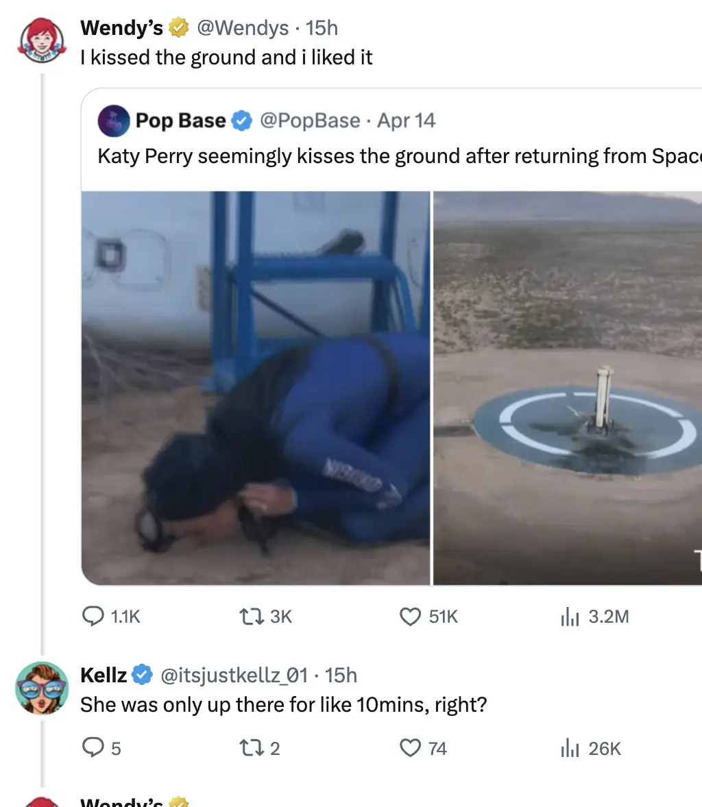Viewport: 702px width, 807px height.
Task: Open view count icon on Kellz's reply
Action: pyautogui.click(x=570, y=748)
